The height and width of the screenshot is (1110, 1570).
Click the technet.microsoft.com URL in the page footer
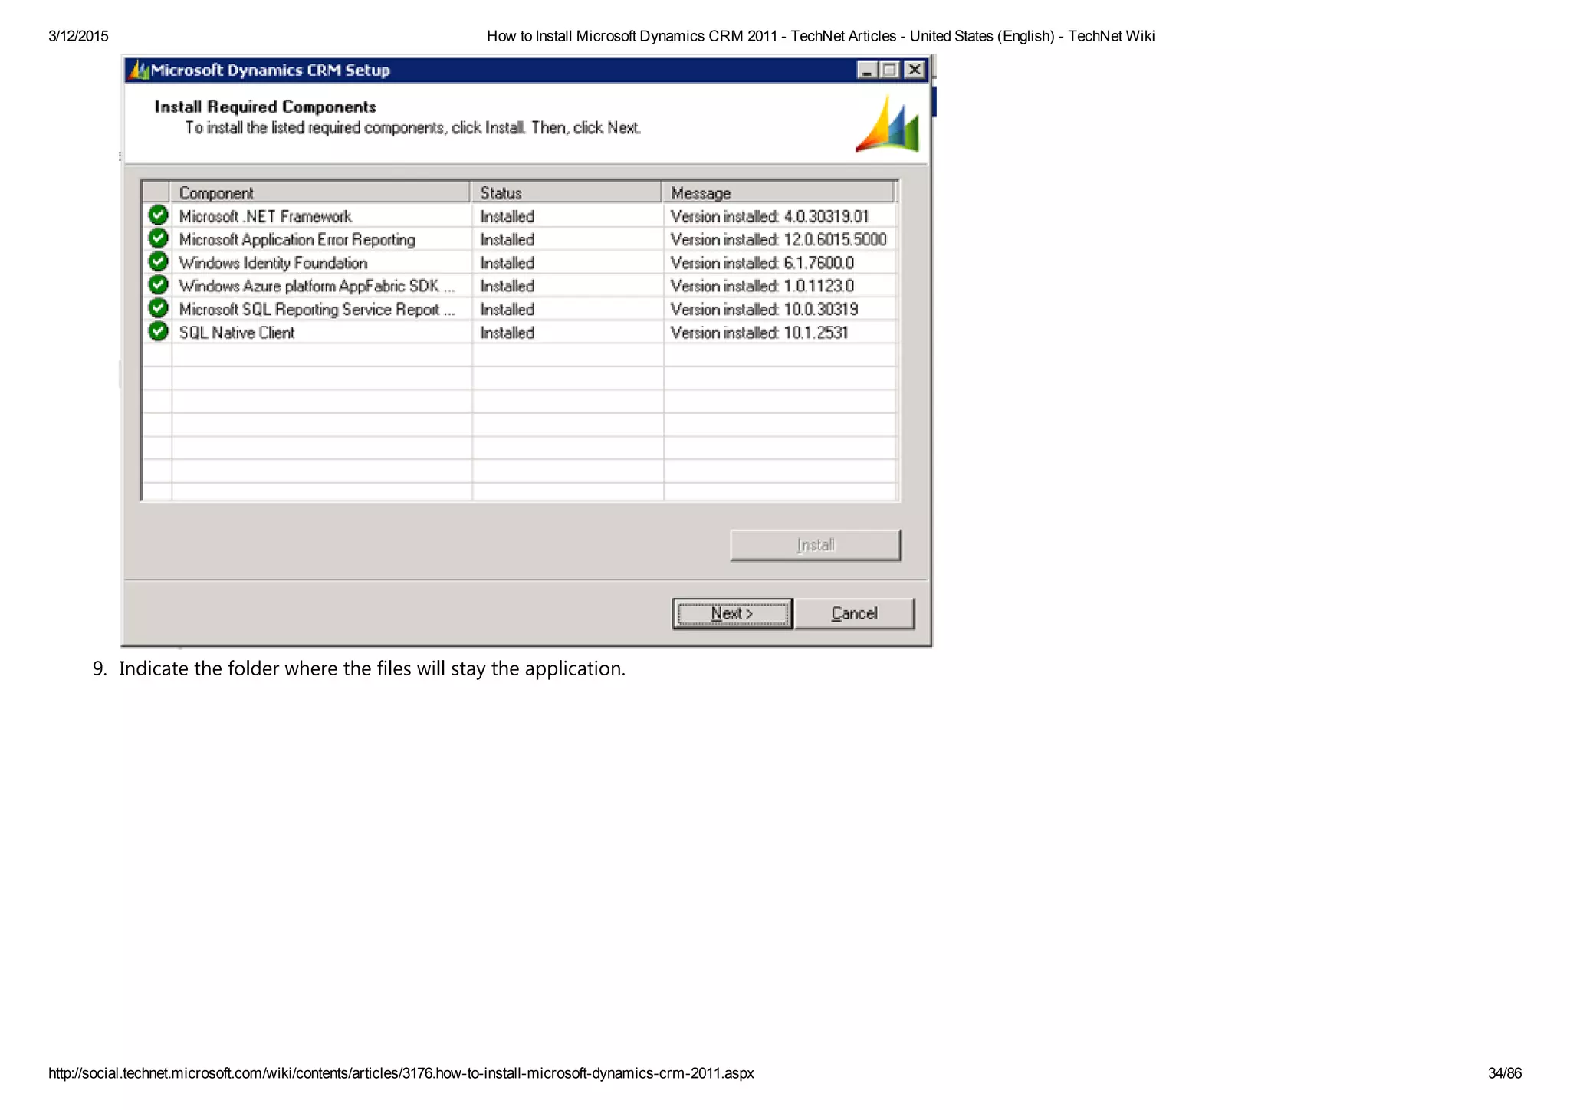401,1073
